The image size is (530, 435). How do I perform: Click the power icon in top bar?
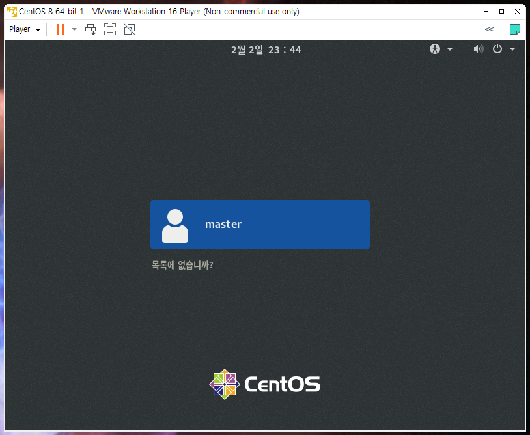(x=497, y=49)
